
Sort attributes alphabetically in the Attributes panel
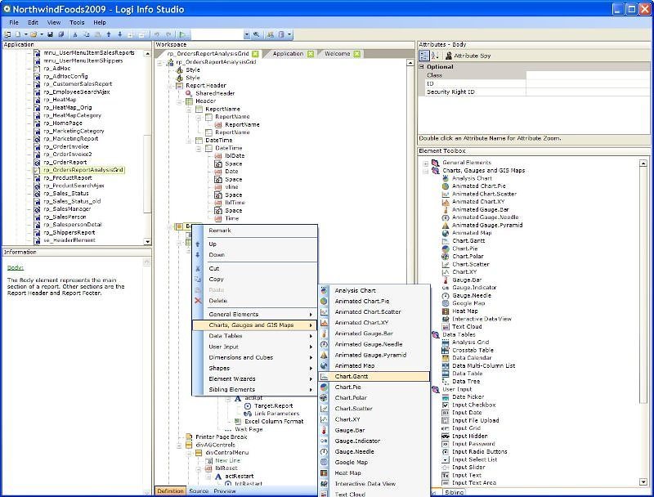(433, 54)
